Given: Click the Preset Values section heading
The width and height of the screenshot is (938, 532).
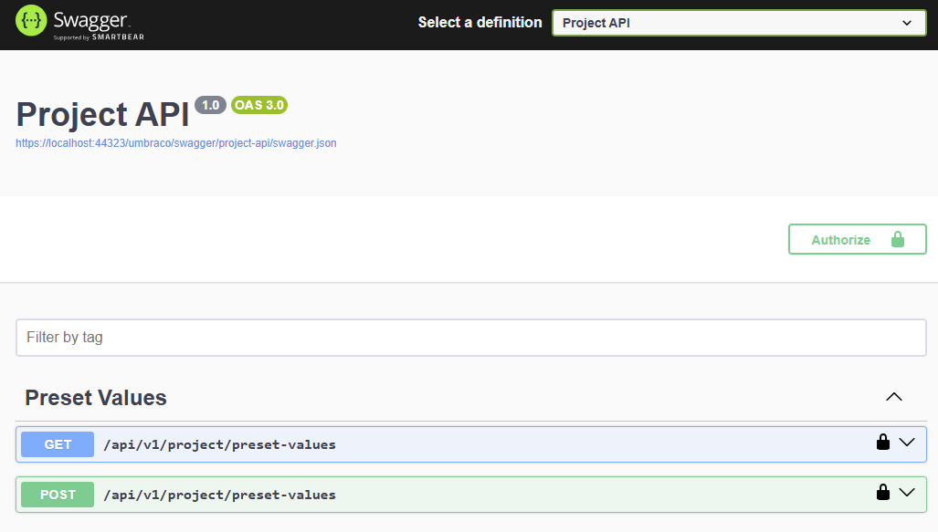Looking at the screenshot, I should 96,398.
